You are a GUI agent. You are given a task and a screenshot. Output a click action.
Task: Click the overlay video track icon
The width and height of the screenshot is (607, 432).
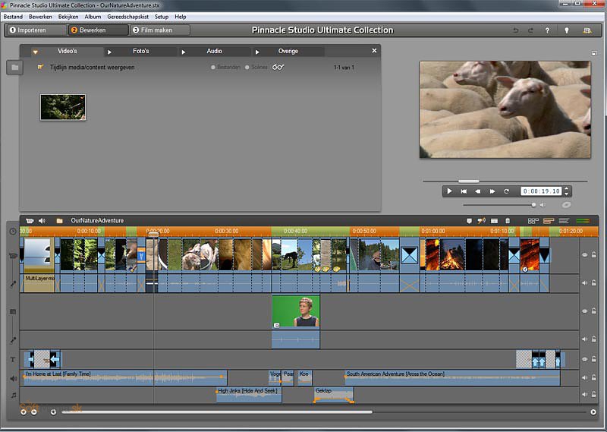(13, 311)
